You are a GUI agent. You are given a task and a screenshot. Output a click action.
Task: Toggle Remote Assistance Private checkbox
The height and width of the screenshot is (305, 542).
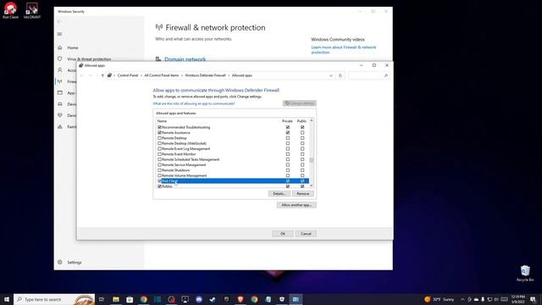click(x=288, y=132)
